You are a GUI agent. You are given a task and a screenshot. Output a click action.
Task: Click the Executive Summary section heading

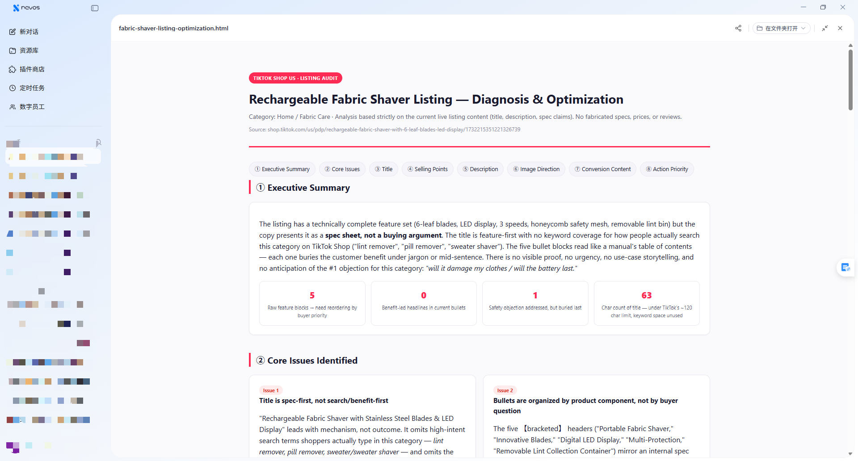point(303,188)
